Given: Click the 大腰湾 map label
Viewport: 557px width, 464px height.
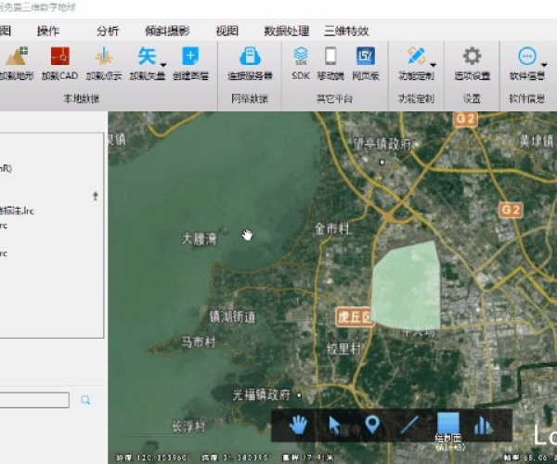Looking at the screenshot, I should coord(199,238).
